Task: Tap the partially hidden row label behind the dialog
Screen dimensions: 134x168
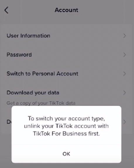Action: coord(9,122)
